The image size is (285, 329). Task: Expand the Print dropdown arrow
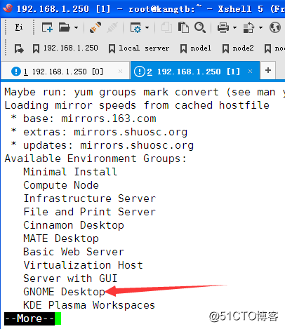point(234,27)
